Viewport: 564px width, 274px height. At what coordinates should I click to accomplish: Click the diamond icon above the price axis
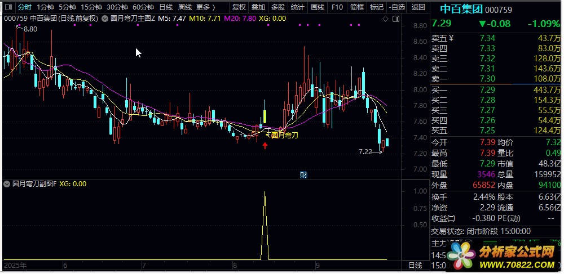pyautogui.click(x=385, y=19)
